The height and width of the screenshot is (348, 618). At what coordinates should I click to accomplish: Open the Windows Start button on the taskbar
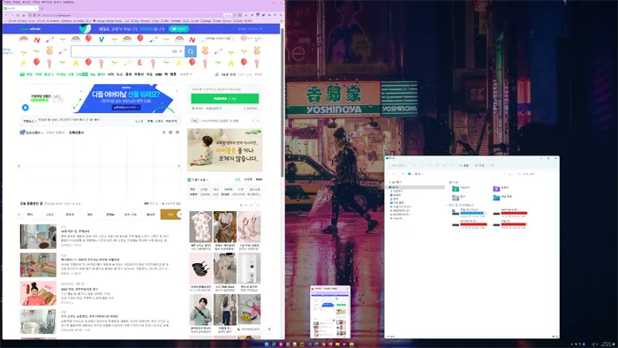pos(267,344)
